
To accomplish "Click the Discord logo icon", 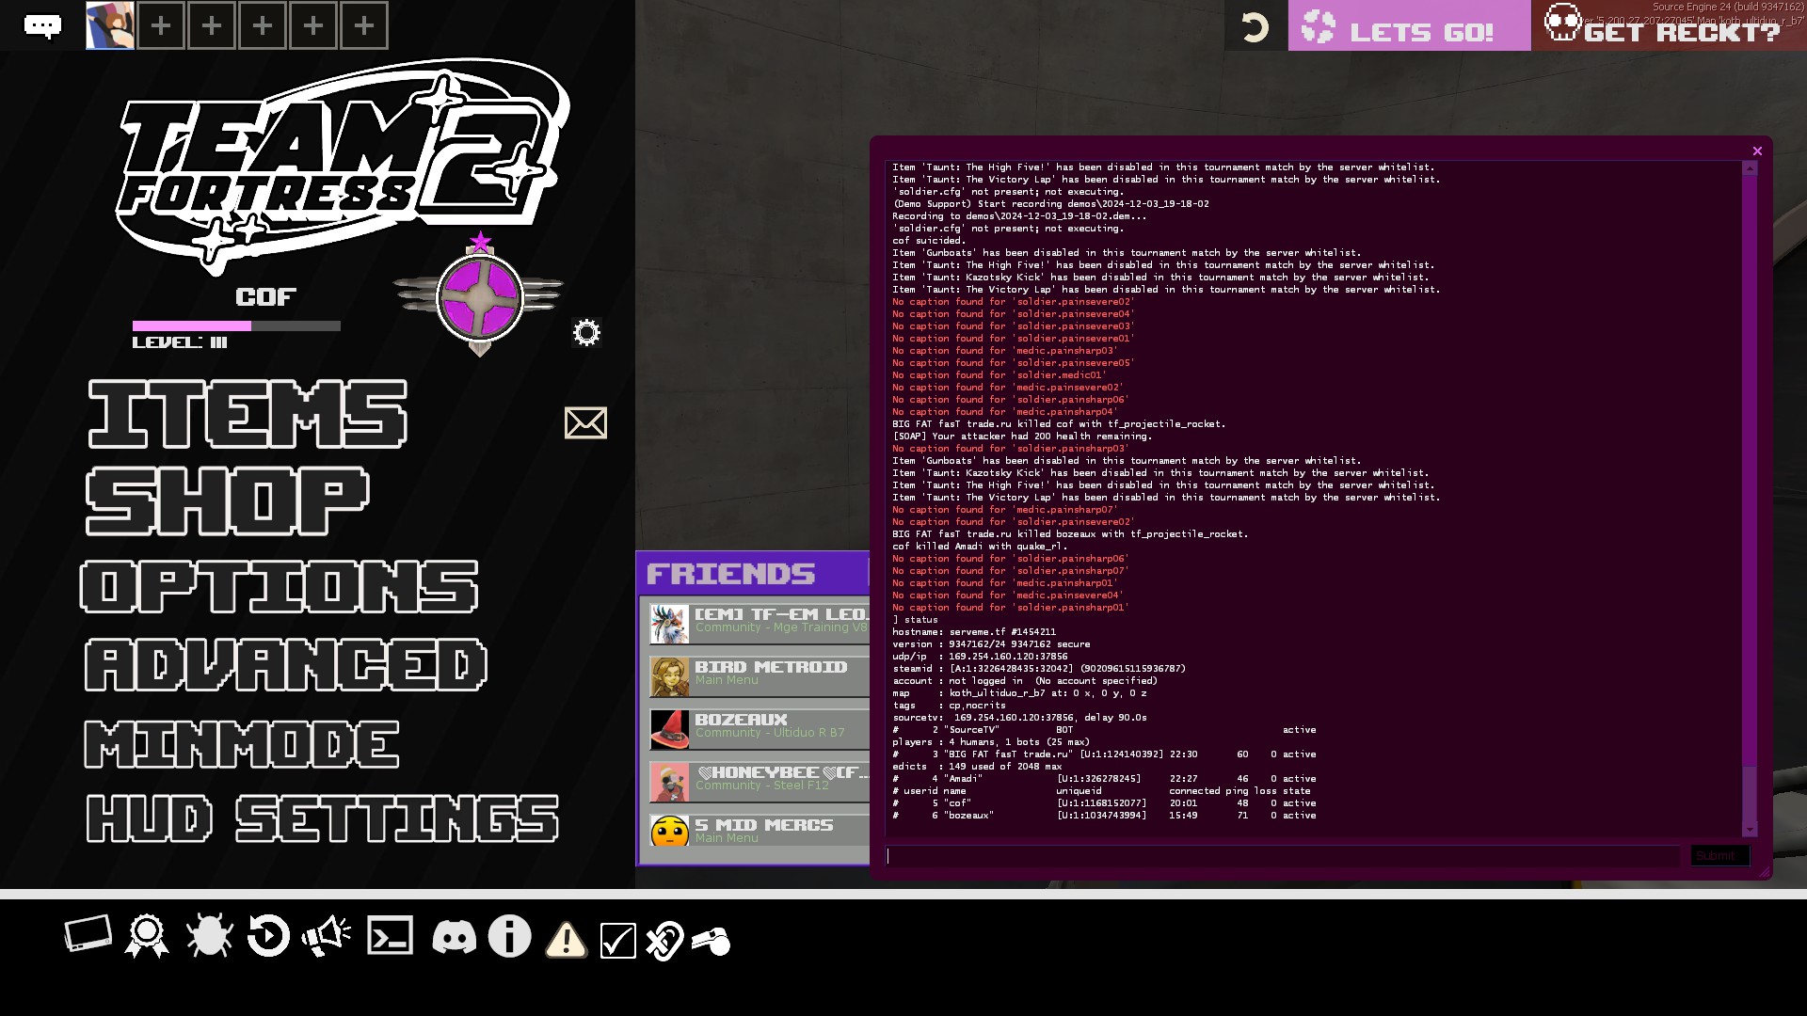I will tap(454, 938).
